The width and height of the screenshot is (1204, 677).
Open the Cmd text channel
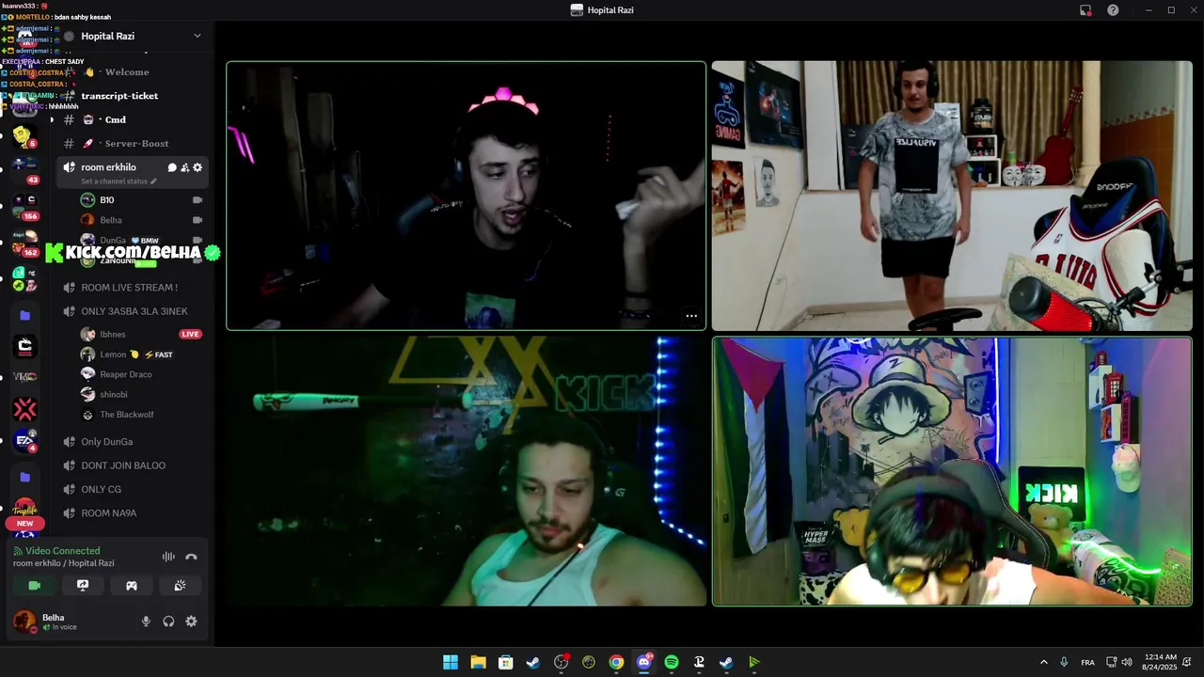[x=132, y=119]
